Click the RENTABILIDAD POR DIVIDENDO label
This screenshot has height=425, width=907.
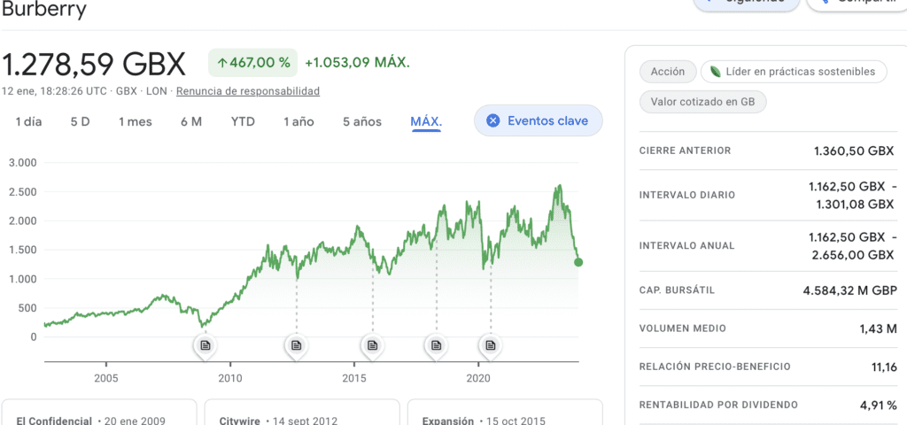pyautogui.click(x=718, y=405)
